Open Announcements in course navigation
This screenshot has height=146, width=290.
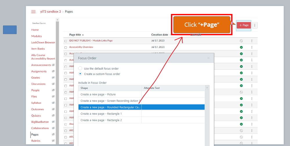pyautogui.click(x=41, y=65)
